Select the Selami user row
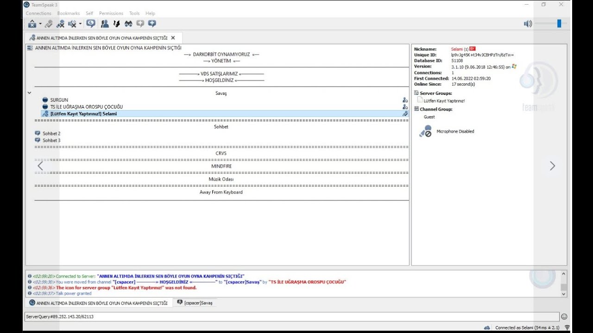 225,114
